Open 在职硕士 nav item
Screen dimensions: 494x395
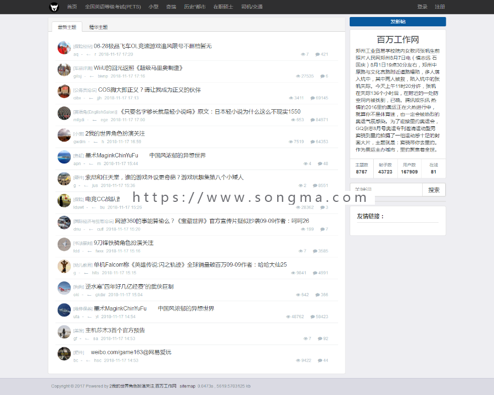tap(223, 7)
